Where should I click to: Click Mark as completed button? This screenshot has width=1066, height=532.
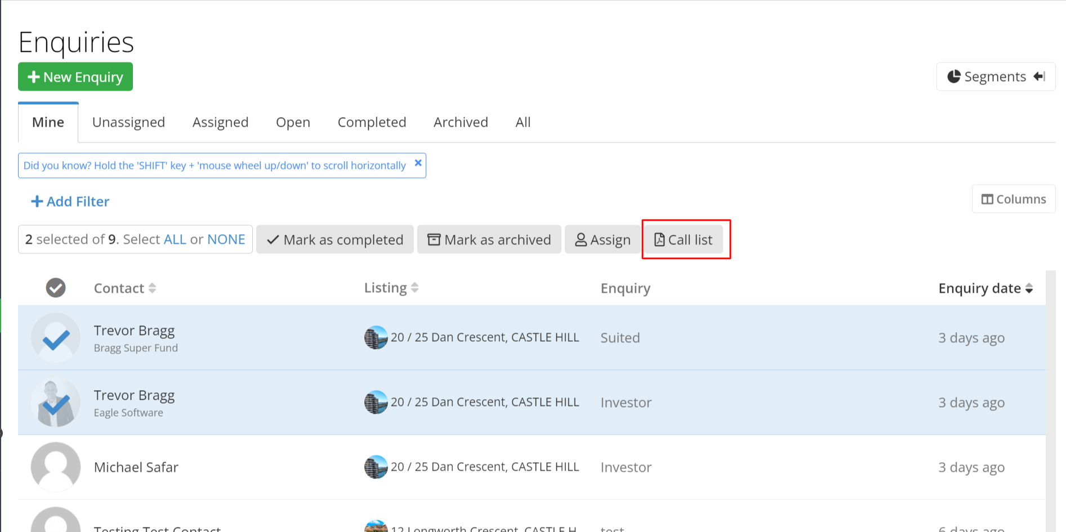tap(334, 240)
